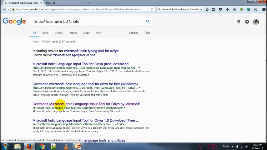Switch to Maps results

click(x=87, y=33)
